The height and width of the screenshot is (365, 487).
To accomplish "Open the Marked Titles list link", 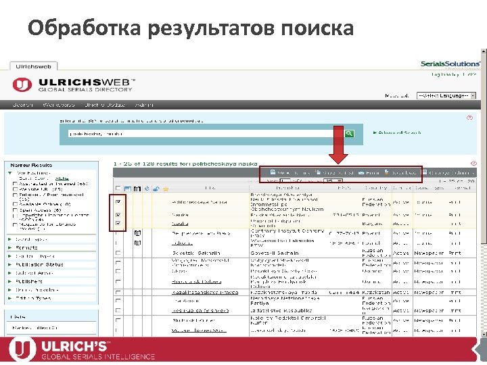I will (34, 327).
